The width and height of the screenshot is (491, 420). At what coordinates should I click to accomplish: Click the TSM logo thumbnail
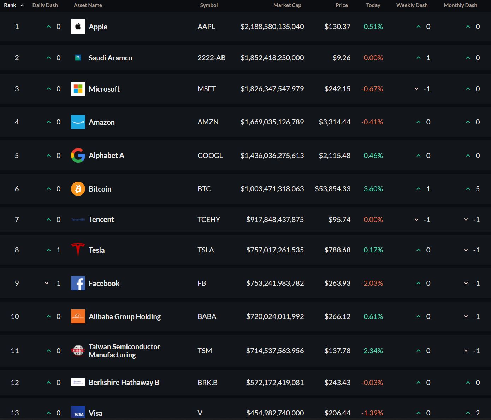[x=78, y=351]
